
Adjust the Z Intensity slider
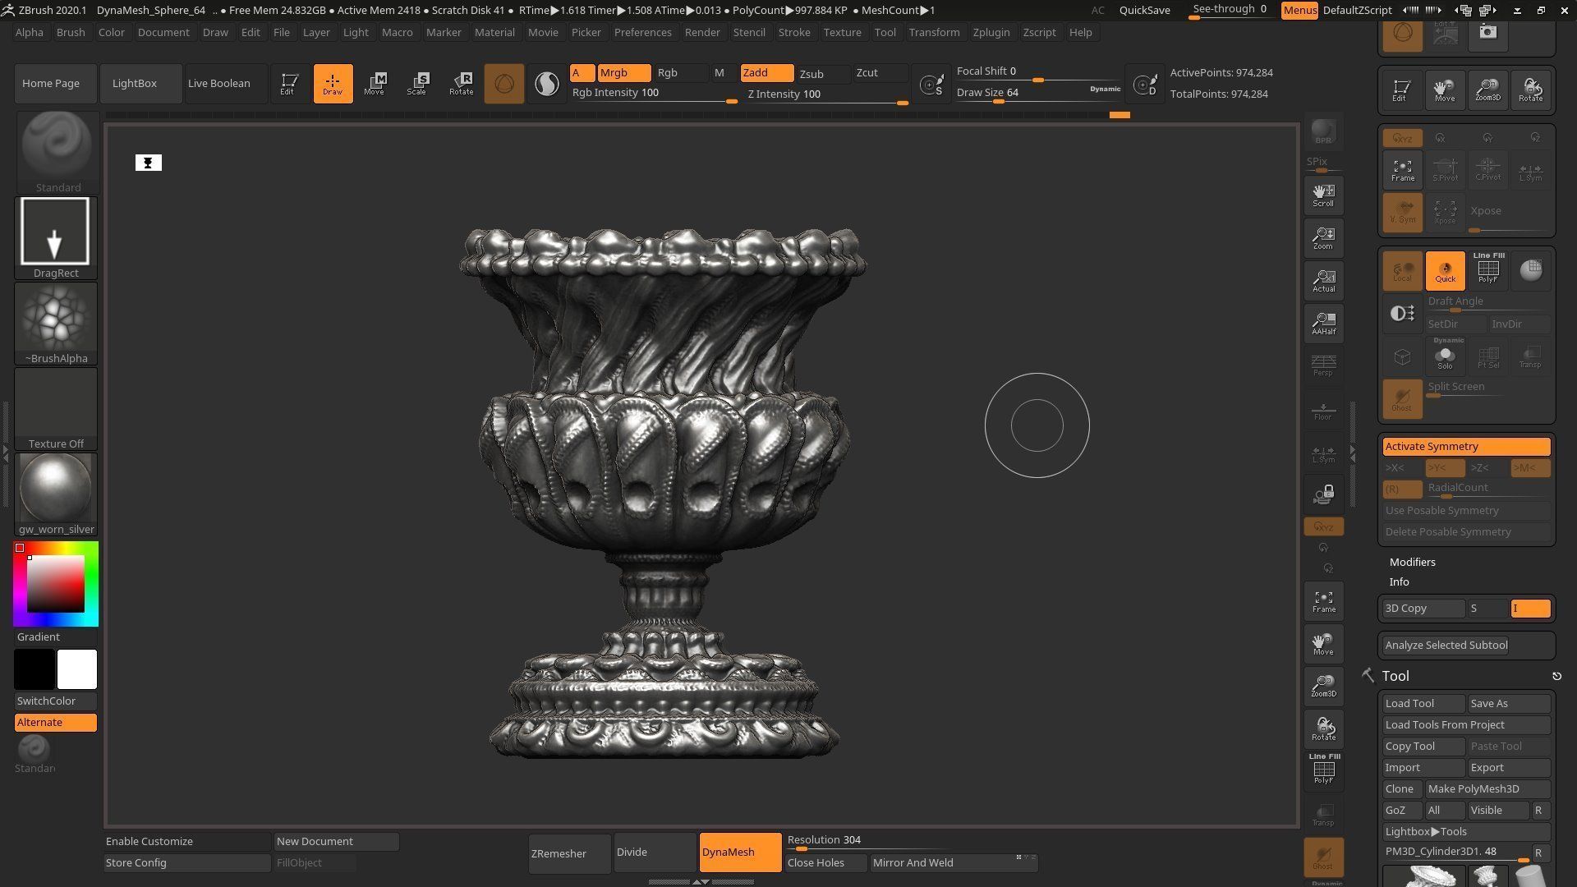(x=827, y=95)
